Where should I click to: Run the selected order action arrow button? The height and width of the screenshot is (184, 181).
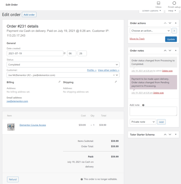174,31
